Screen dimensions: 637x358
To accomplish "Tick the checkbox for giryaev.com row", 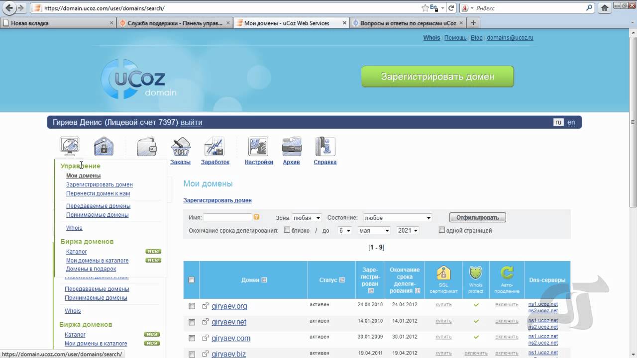I will pos(192,338).
